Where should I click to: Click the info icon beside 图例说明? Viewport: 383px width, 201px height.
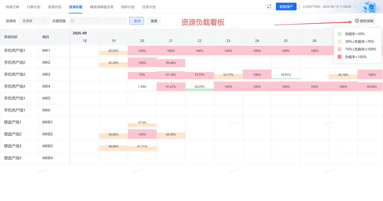357,21
